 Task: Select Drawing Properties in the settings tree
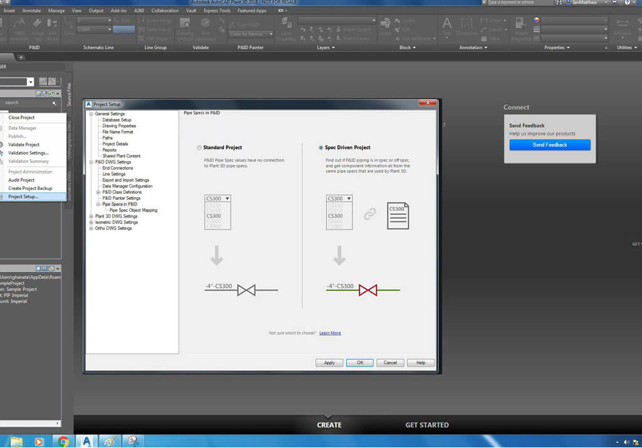pyautogui.click(x=119, y=126)
